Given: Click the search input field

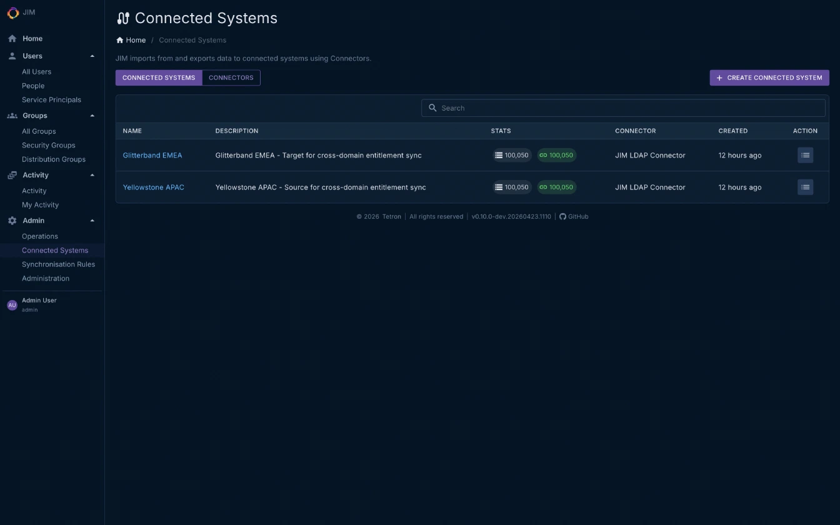Looking at the screenshot, I should pyautogui.click(x=623, y=107).
